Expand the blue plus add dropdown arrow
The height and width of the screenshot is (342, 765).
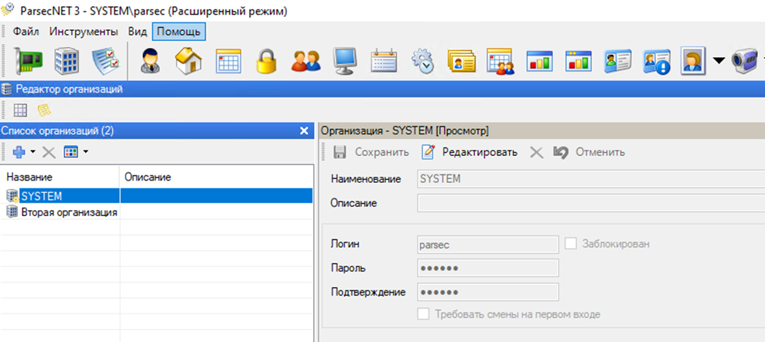click(32, 153)
